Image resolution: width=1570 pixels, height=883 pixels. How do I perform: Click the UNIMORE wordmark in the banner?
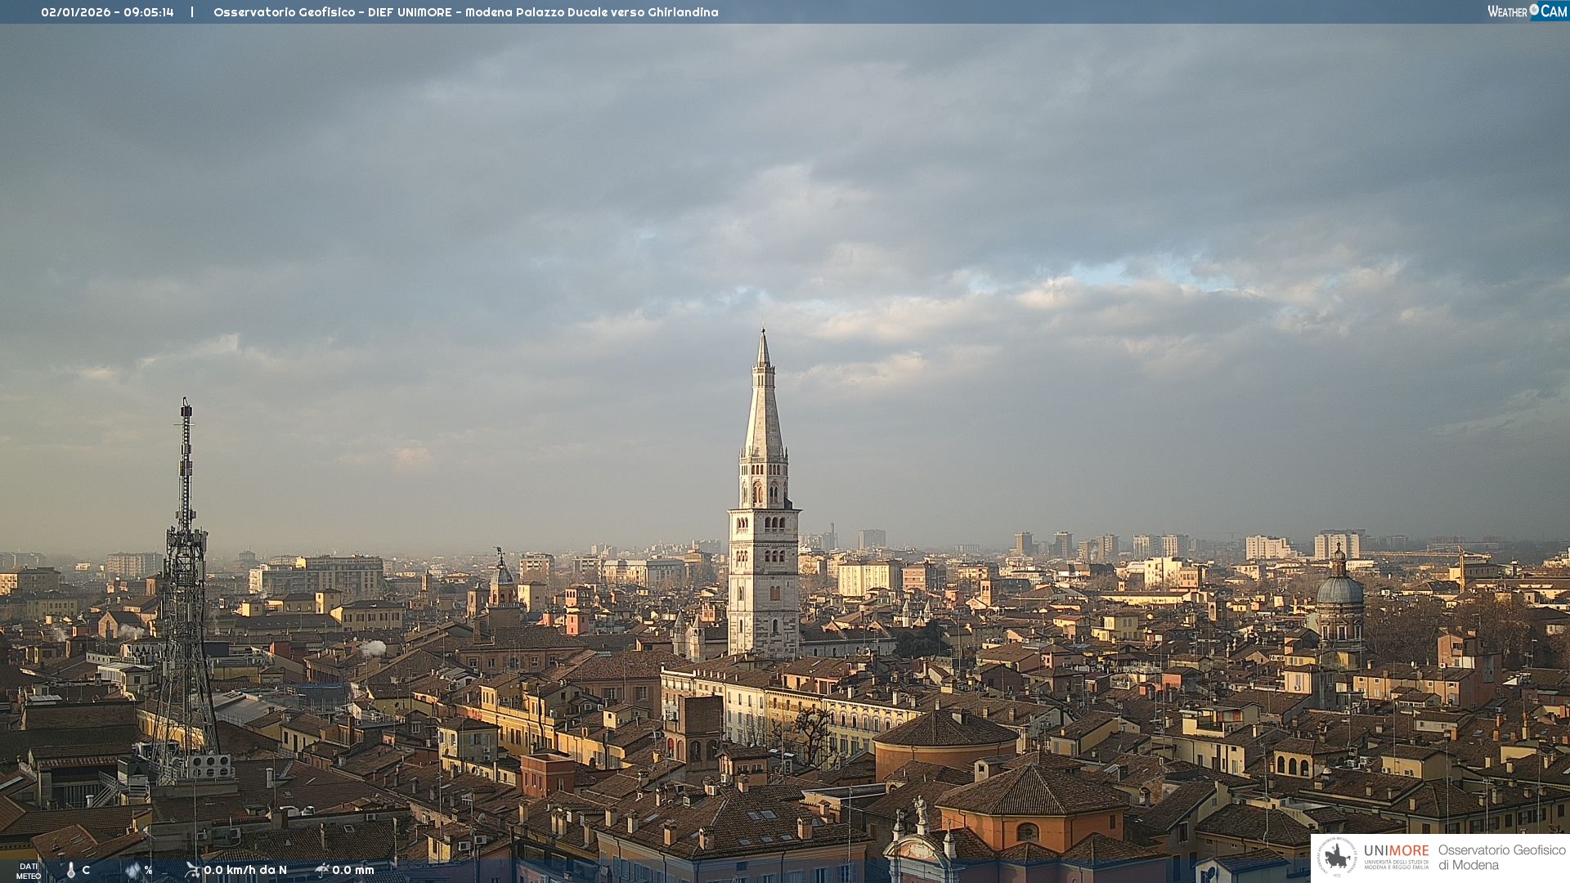pyautogui.click(x=1396, y=850)
